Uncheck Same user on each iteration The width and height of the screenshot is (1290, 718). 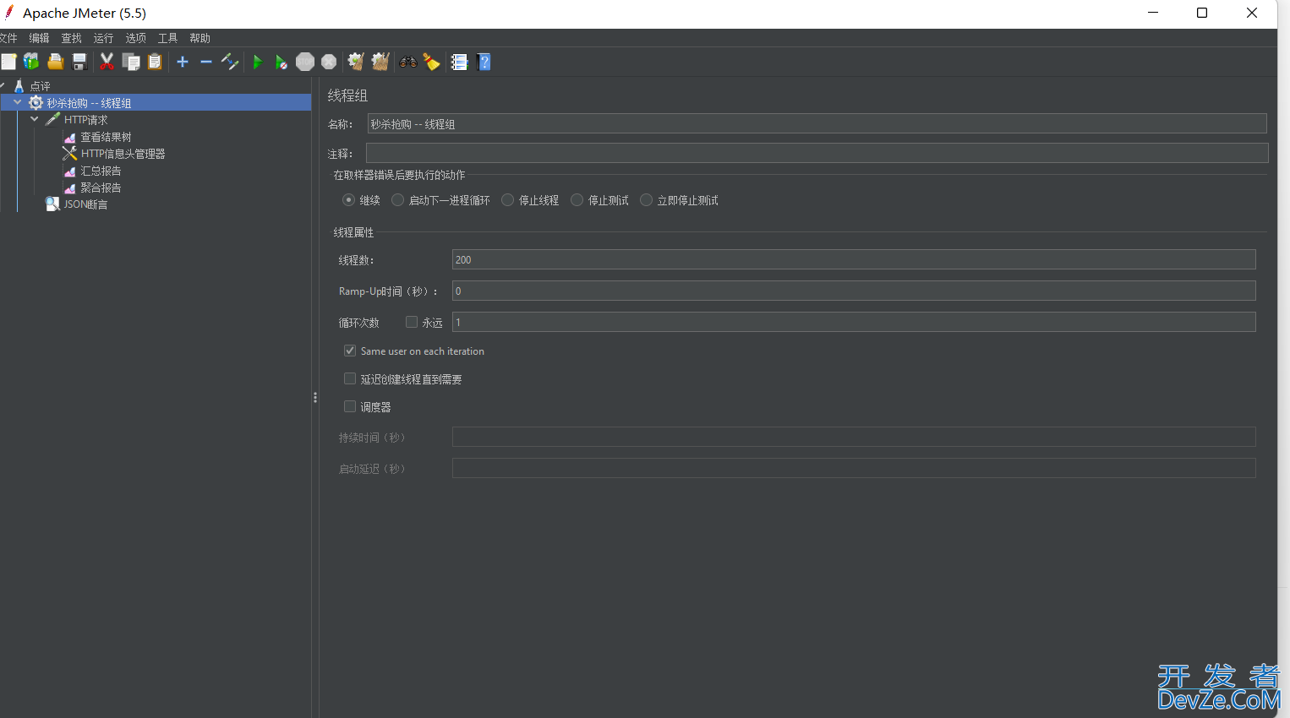pos(350,351)
